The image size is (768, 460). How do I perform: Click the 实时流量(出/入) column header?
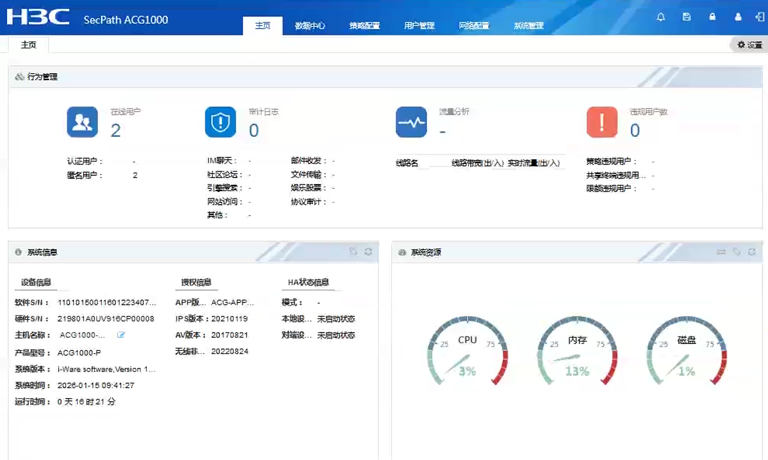click(534, 163)
